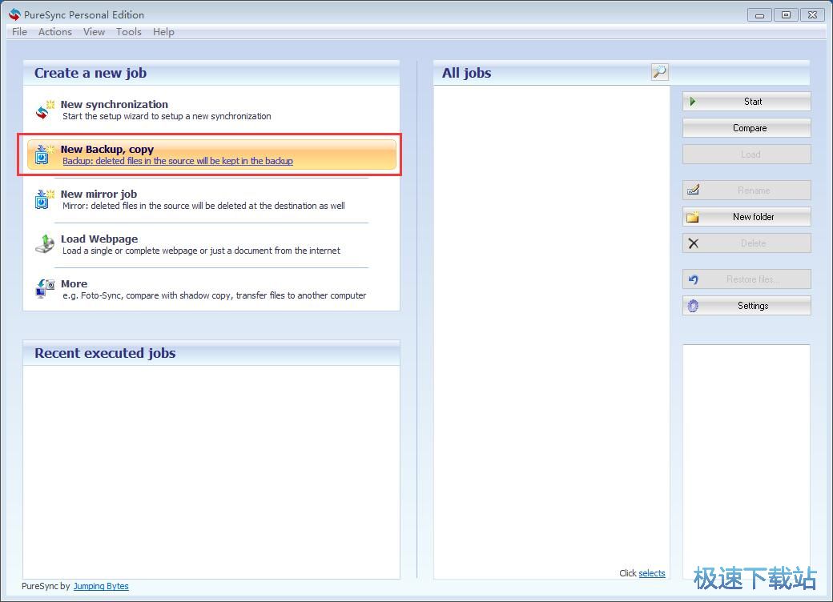This screenshot has width=833, height=602.
Task: Select the New Backup, copy title
Action: coord(107,149)
